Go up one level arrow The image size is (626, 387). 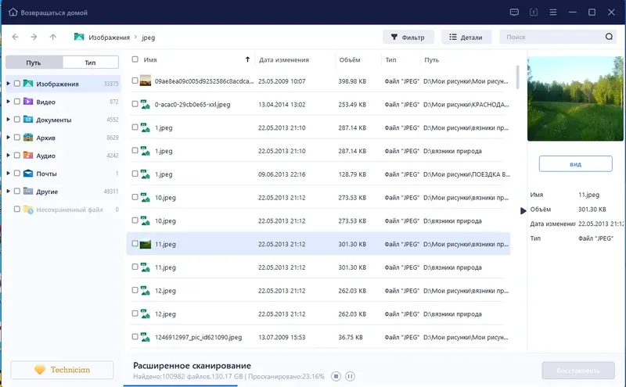coord(52,37)
